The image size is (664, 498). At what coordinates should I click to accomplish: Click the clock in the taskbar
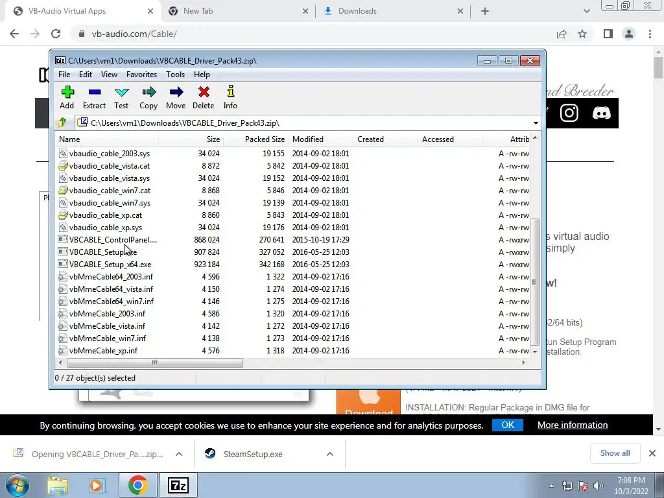coord(631,486)
